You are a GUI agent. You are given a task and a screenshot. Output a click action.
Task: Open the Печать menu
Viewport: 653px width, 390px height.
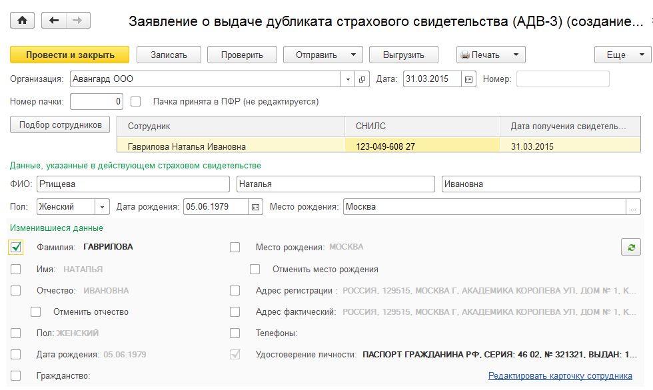491,55
